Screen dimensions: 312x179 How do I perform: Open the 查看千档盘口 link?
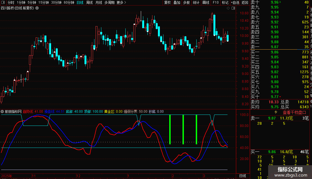[x=294, y=113]
